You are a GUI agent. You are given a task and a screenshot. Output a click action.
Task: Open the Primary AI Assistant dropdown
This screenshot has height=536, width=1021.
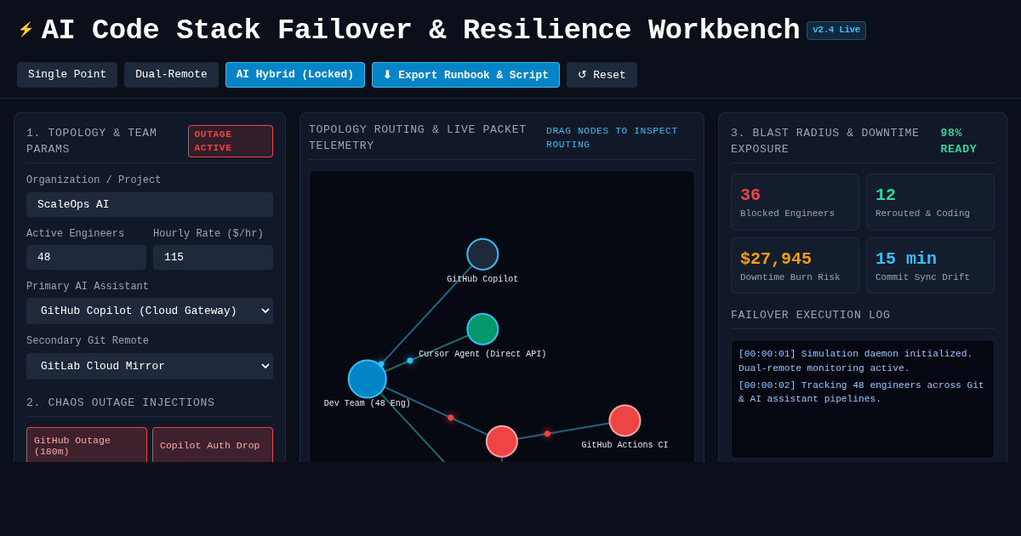(150, 311)
